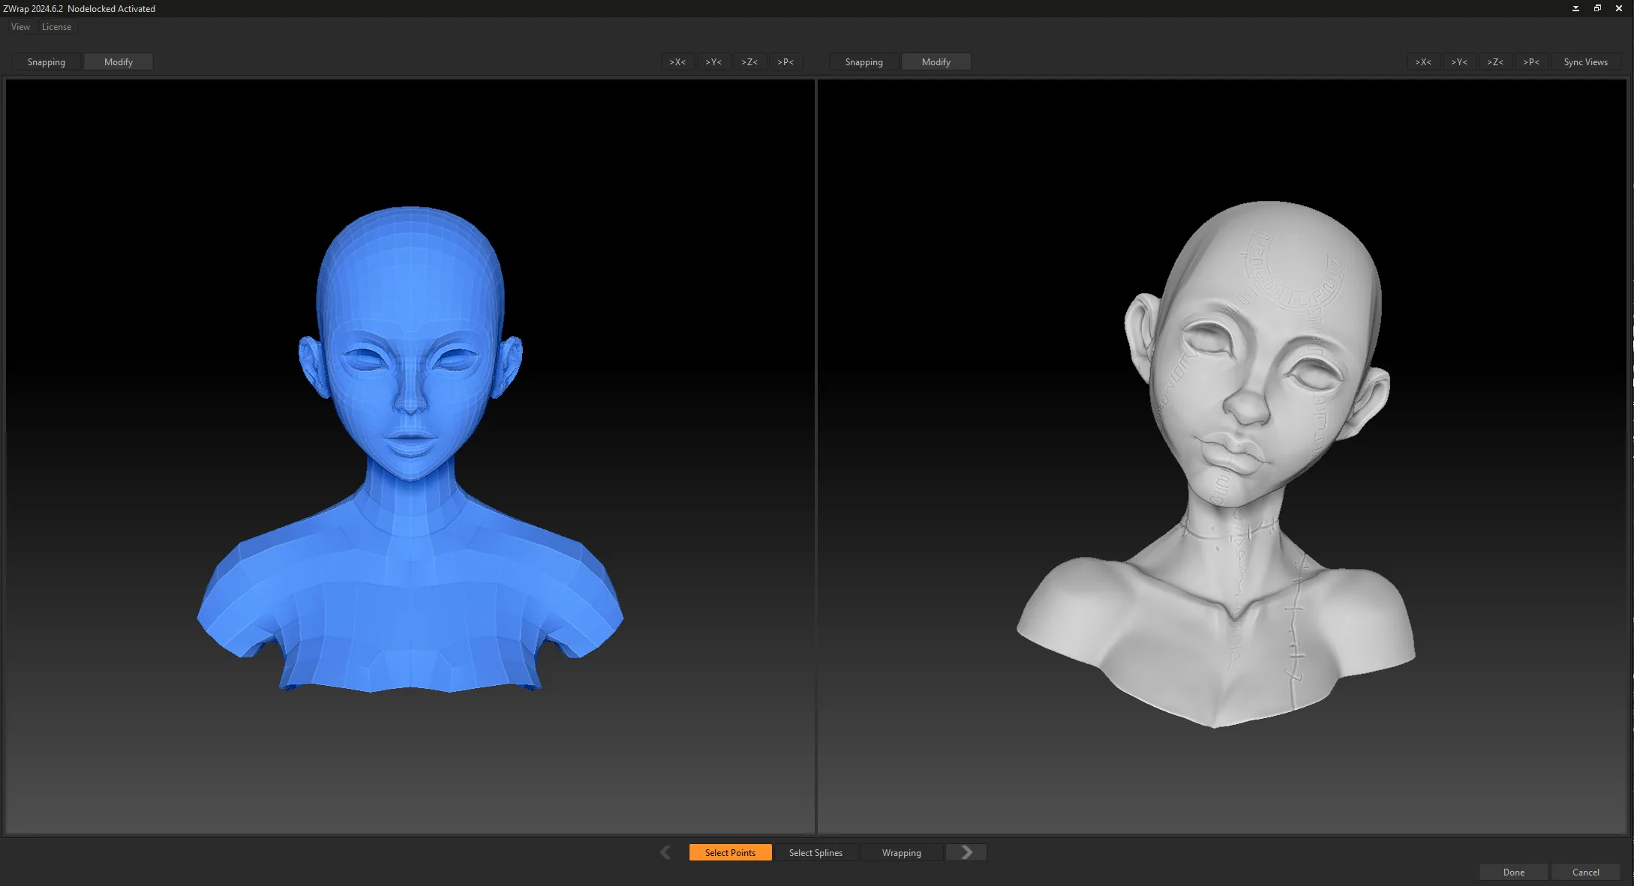Click >Z< axis view for left viewport

[749, 62]
